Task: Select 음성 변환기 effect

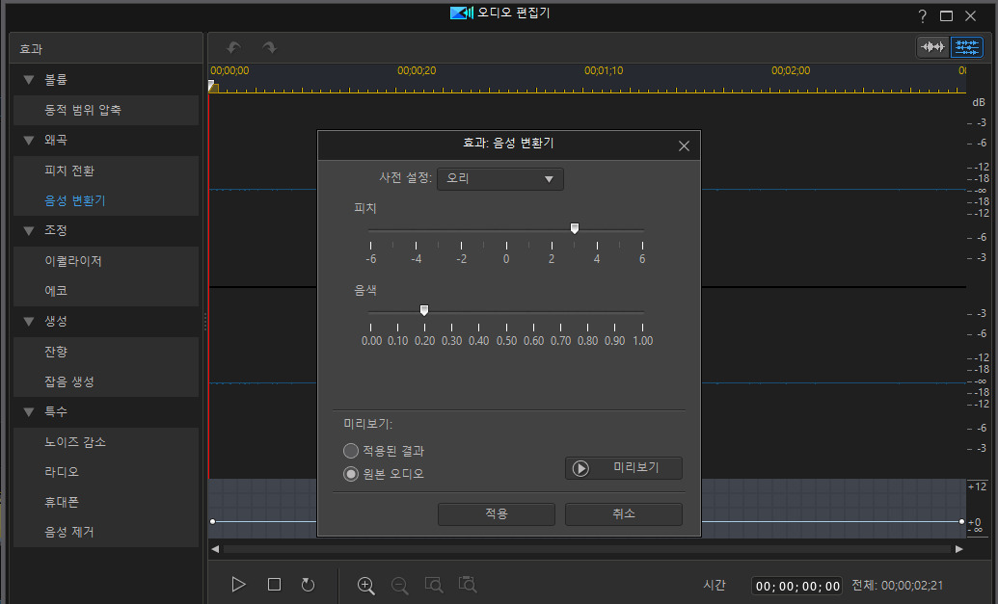Action: coord(106,200)
